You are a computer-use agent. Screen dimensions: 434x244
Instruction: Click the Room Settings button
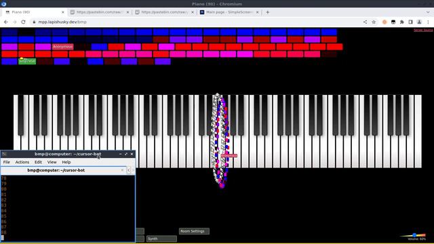coord(194,231)
